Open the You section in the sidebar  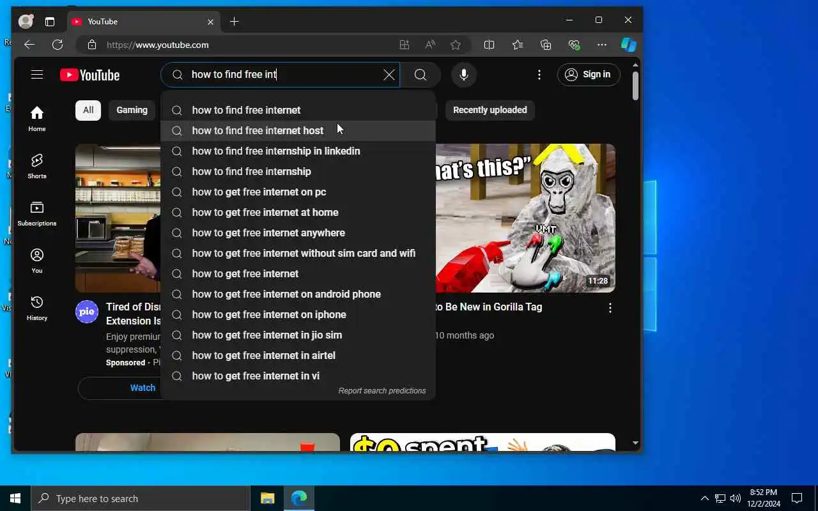tap(37, 261)
